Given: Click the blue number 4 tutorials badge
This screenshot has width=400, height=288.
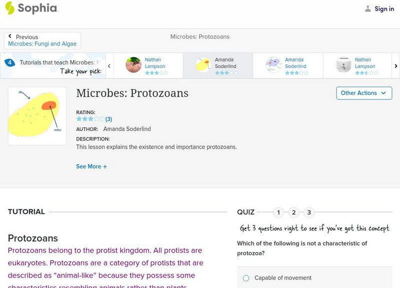Looking at the screenshot, I should (x=9, y=62).
